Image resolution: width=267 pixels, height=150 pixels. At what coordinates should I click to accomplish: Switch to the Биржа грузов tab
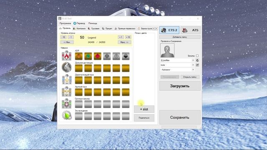tap(145, 29)
